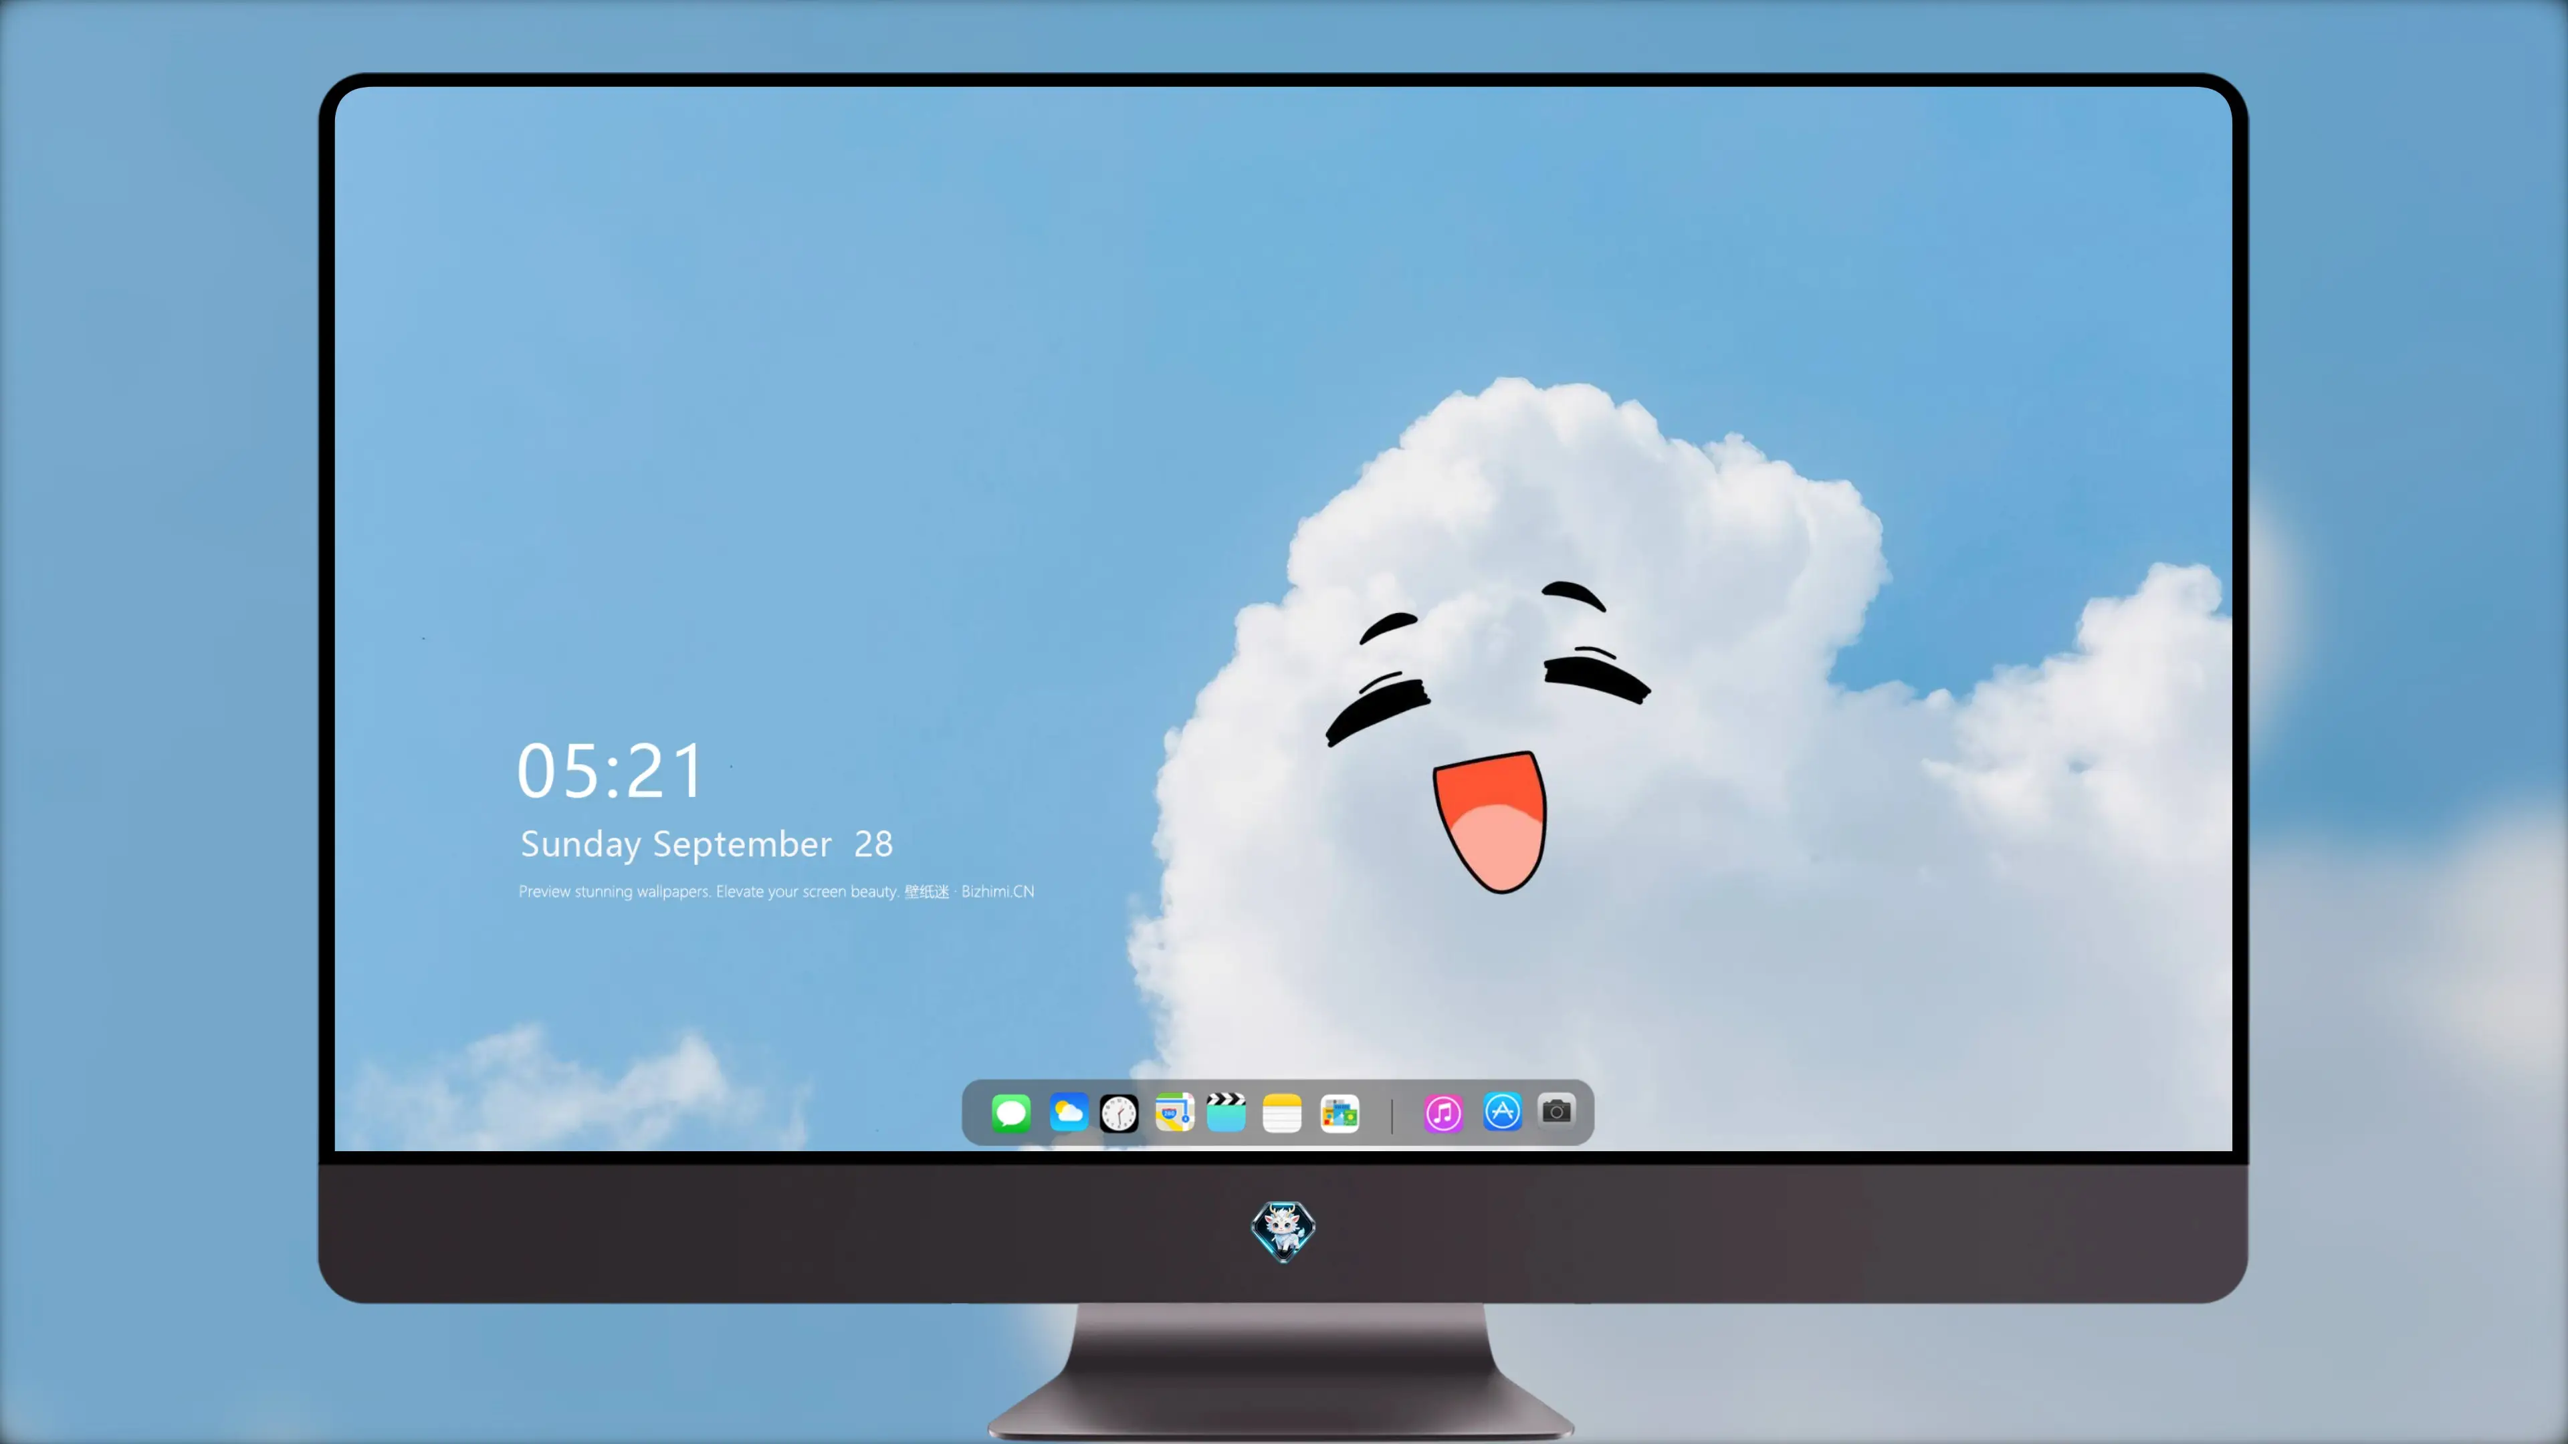
Task: Click the Sunday September 28 date text
Action: (x=707, y=844)
